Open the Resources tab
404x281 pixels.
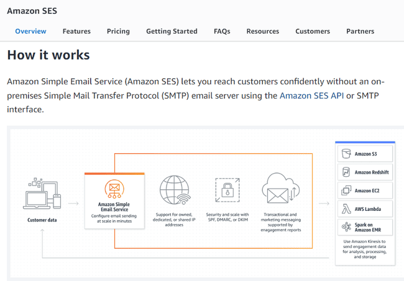tap(262, 31)
